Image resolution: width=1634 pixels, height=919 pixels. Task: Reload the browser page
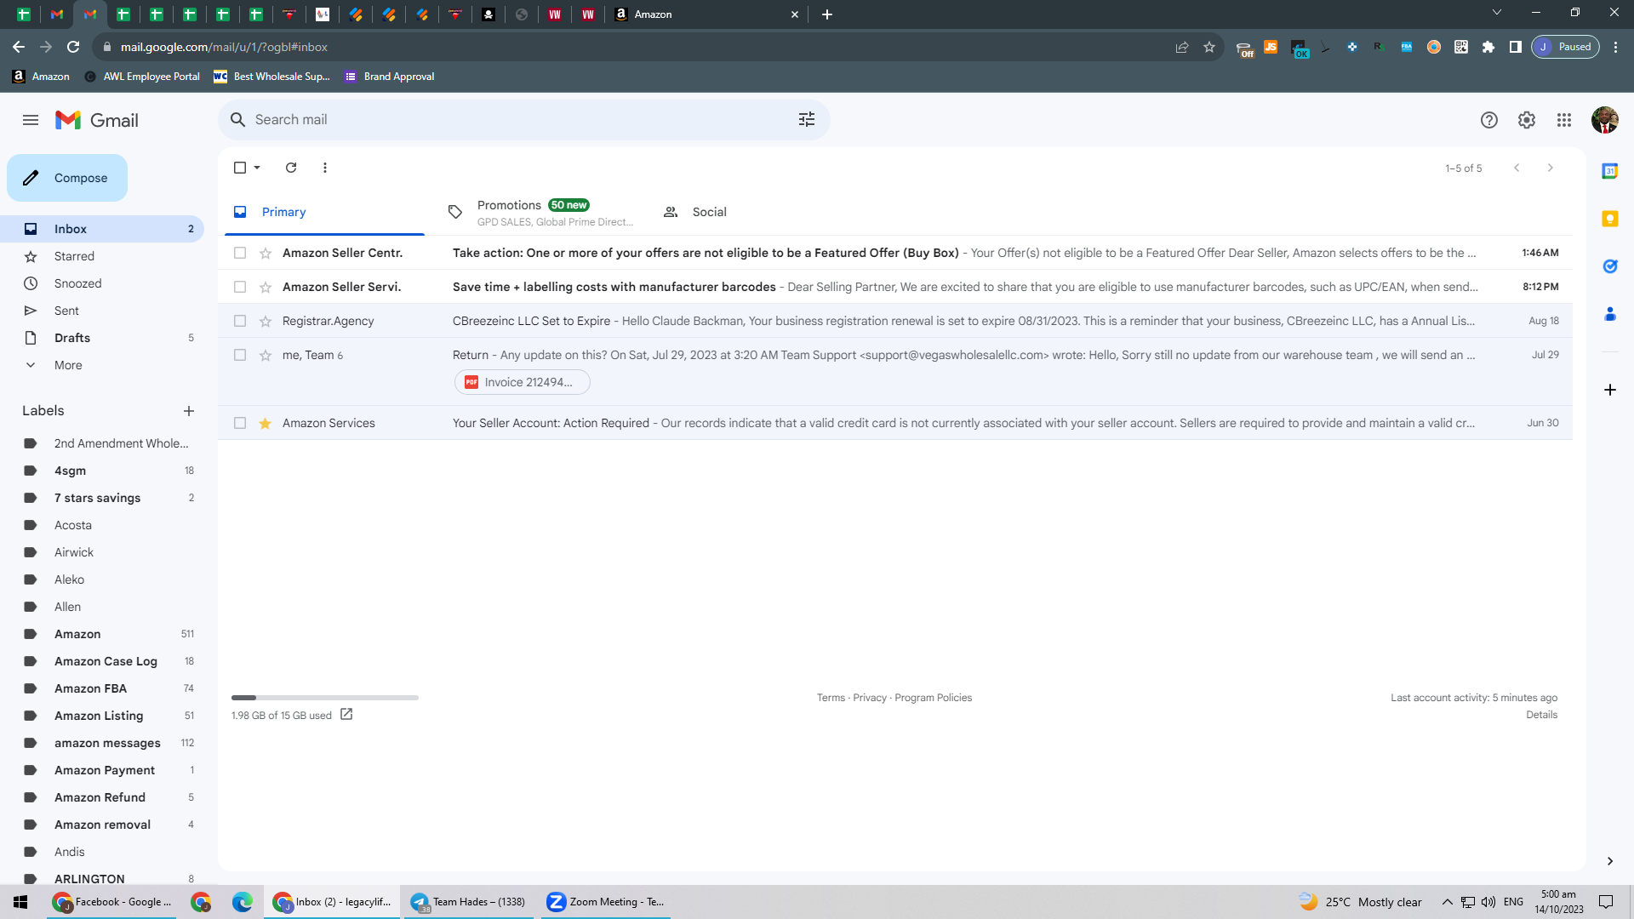pos(73,47)
